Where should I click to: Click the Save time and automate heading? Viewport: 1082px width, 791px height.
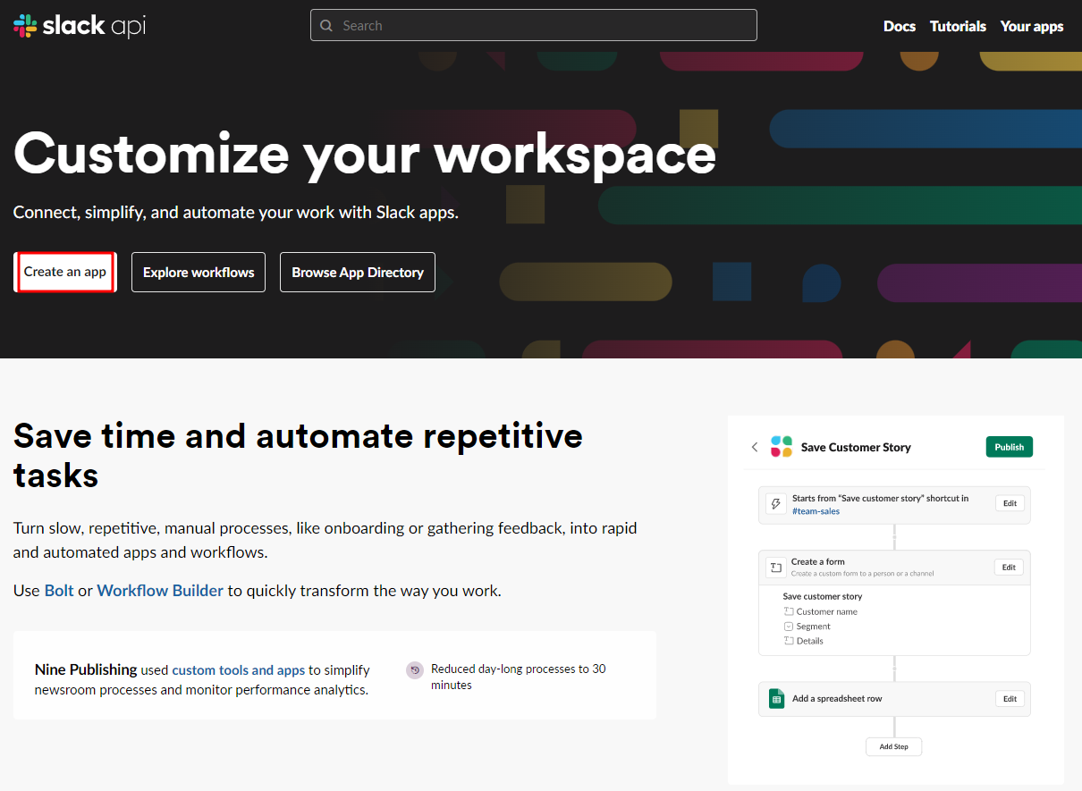[x=298, y=455]
